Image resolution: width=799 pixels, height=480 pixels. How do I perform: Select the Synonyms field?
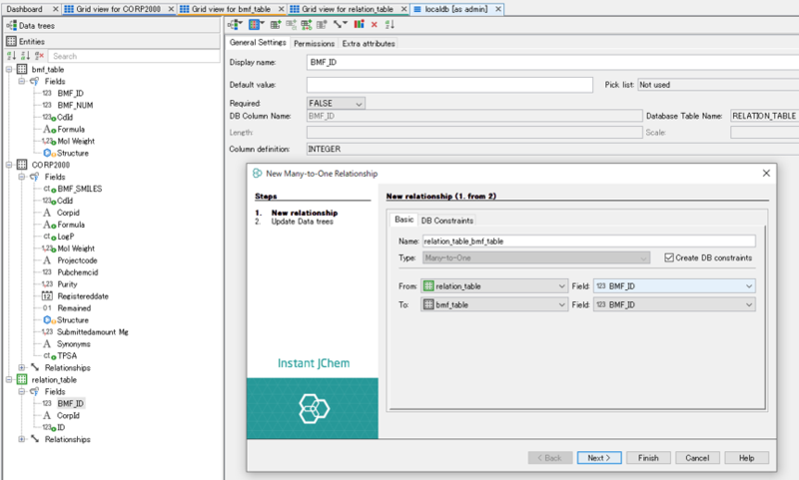(73, 344)
